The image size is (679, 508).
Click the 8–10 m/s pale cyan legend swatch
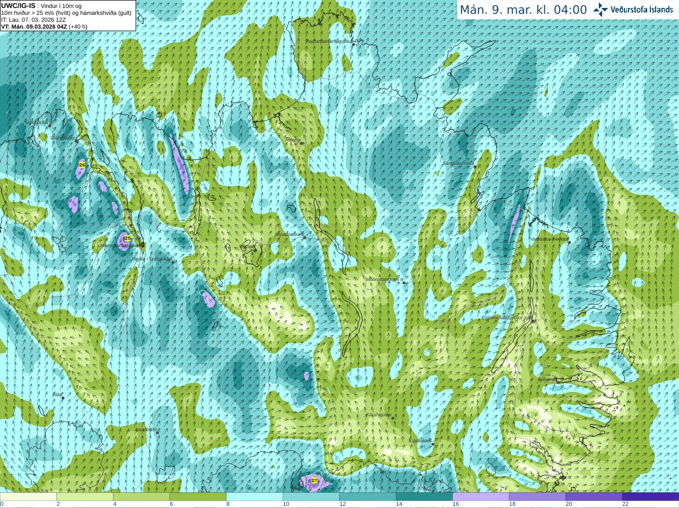click(255, 497)
